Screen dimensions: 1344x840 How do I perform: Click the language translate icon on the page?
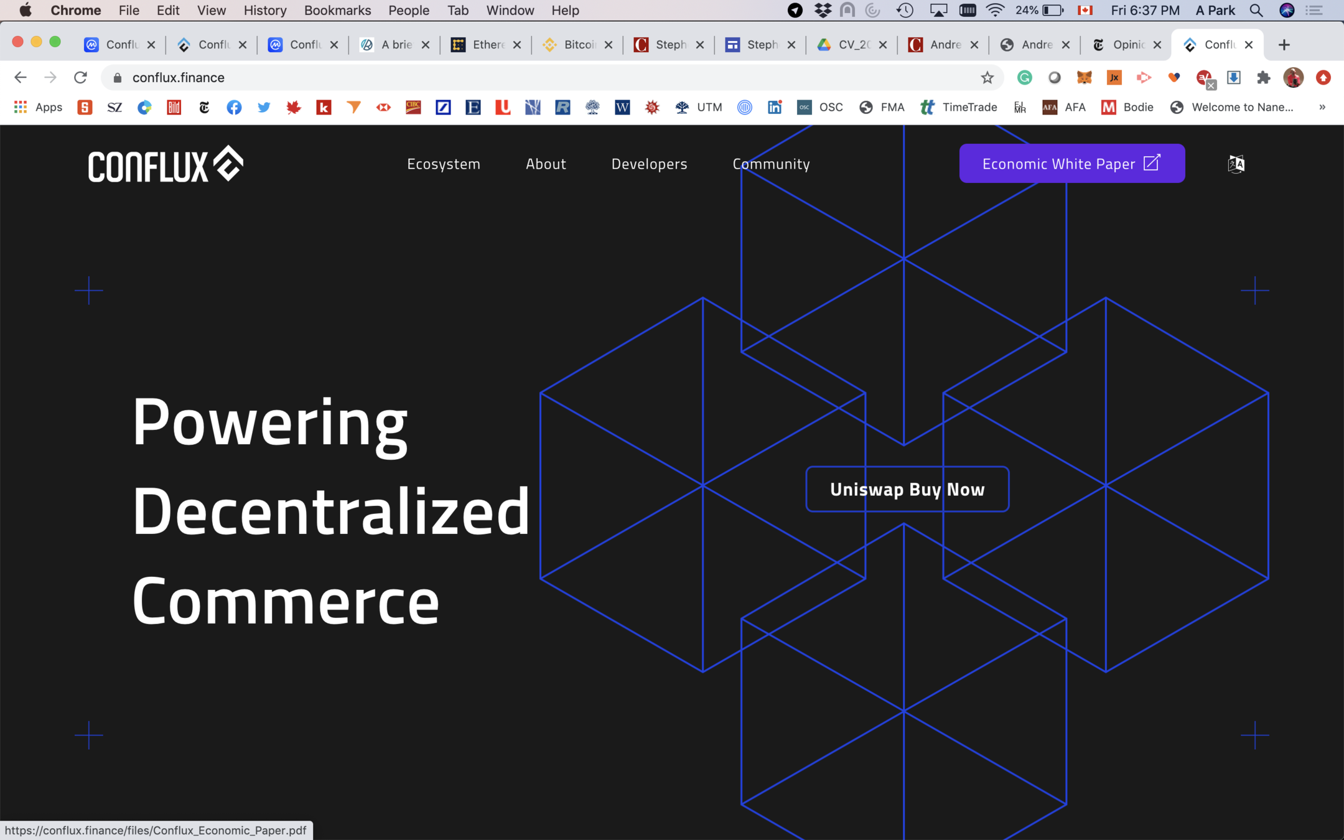(1236, 164)
